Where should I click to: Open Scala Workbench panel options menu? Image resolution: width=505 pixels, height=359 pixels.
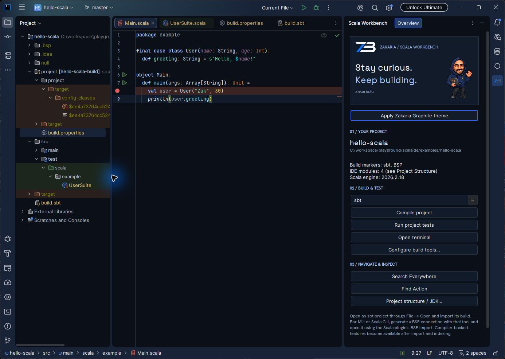click(473, 23)
